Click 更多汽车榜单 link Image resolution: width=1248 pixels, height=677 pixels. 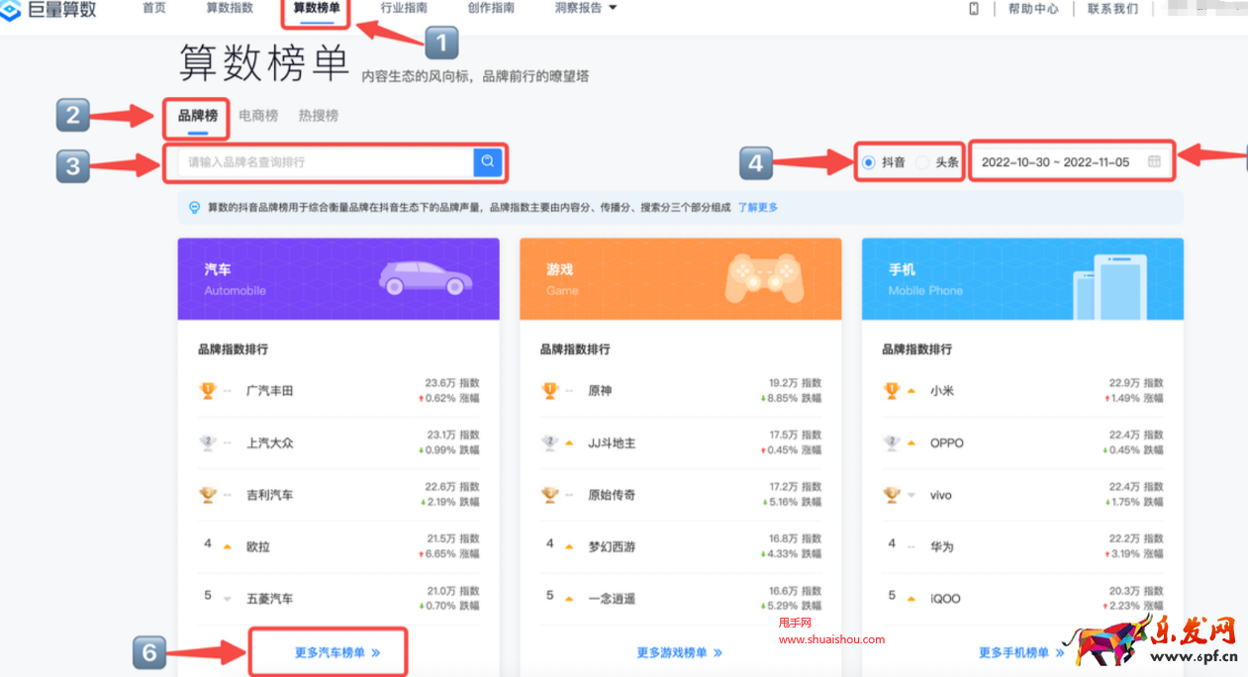[x=337, y=653]
